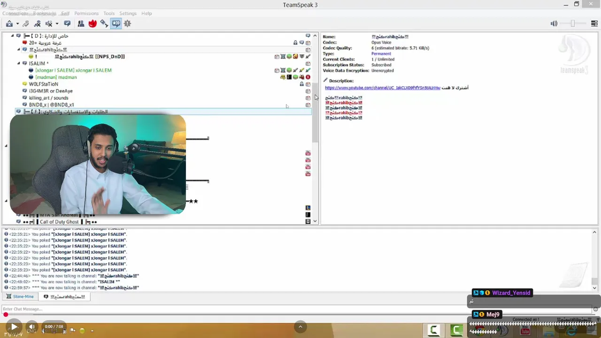601x338 pixels.
Task: Click the gear-shaped toolbar icon
Action: [127, 23]
